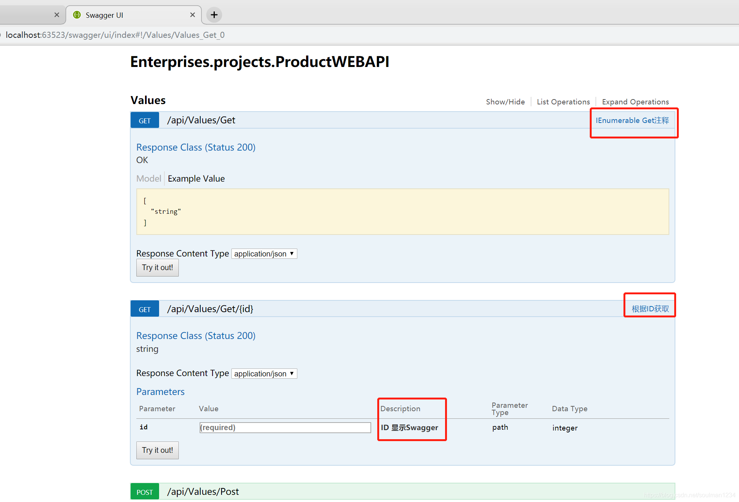Viewport: 739px width, 502px height.
Task: Close the first unnamed browser tab
Action: tap(56, 15)
